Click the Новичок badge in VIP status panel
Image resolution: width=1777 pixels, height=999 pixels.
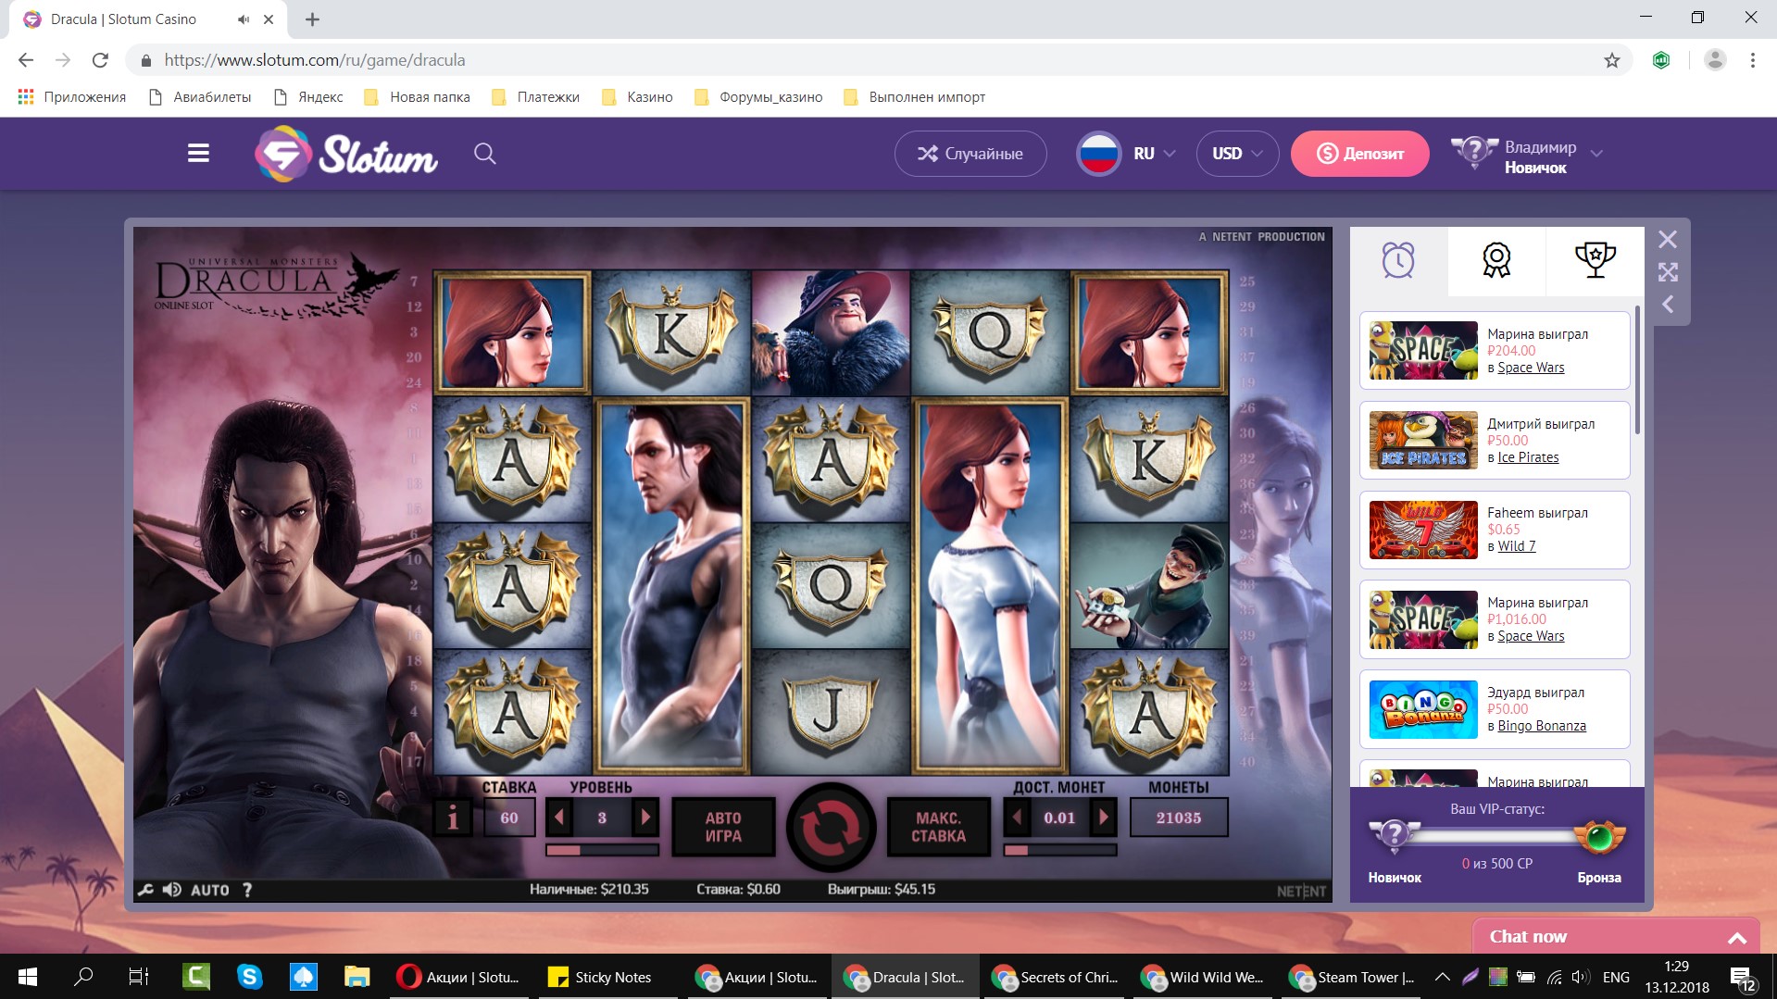[x=1395, y=837]
